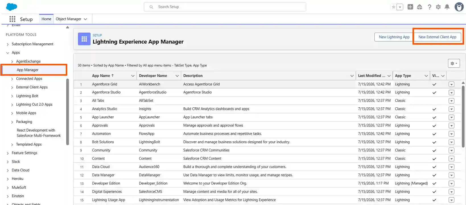Collapse the Apps section
This screenshot has width=466, height=205.
pos(8,53)
